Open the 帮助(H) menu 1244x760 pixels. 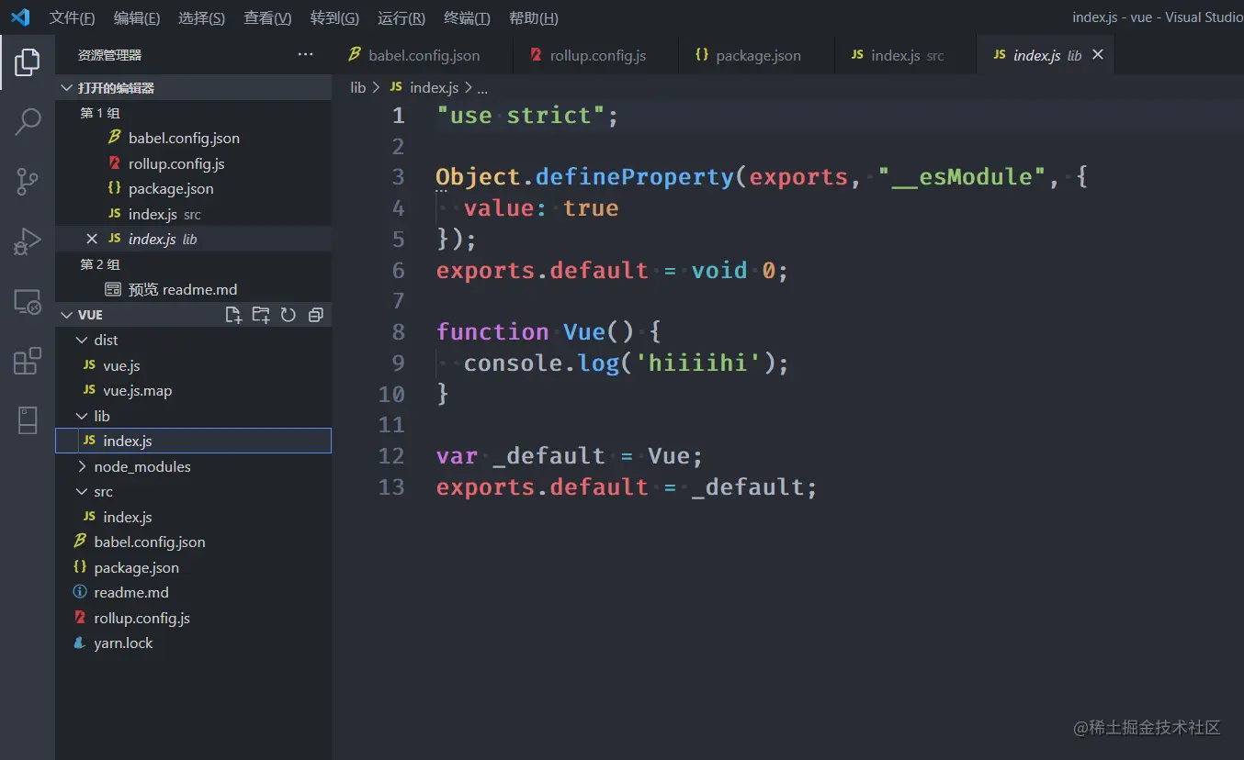point(533,18)
